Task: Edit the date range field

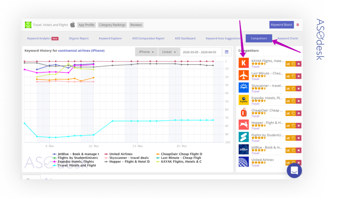Action: pos(201,52)
